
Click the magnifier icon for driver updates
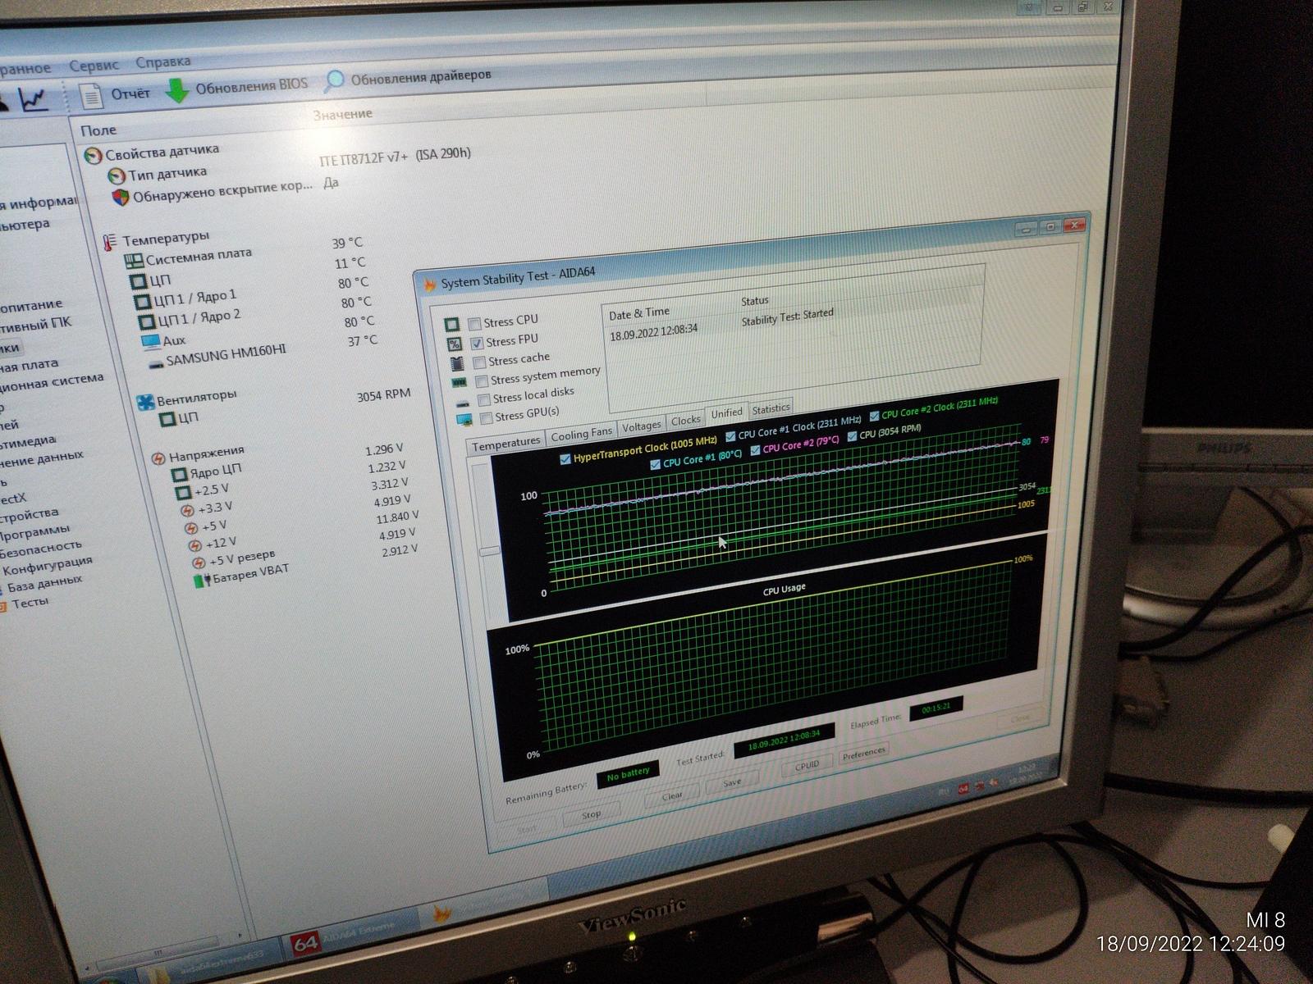point(334,80)
